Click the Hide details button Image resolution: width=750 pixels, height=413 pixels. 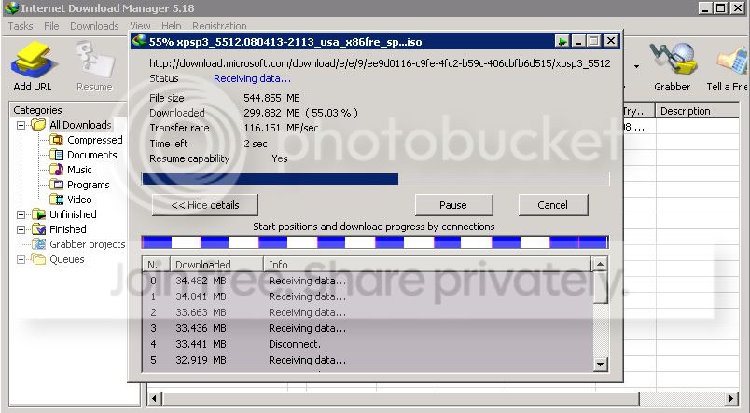[204, 205]
